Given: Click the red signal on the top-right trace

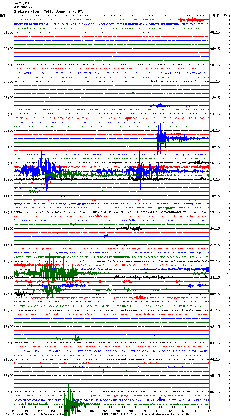Looking at the screenshot, I should (194, 20).
